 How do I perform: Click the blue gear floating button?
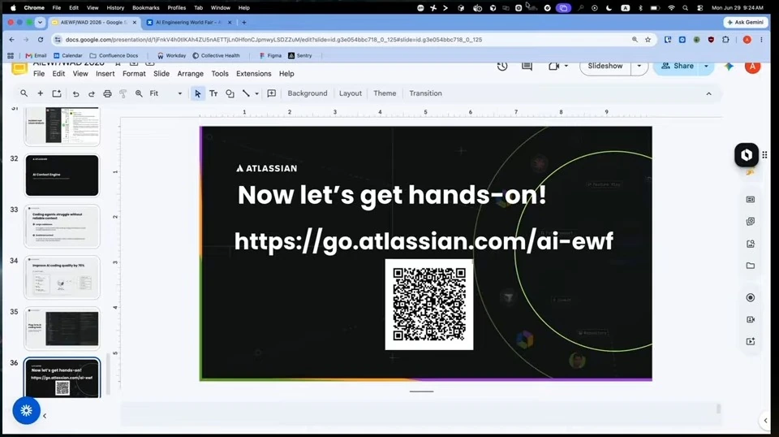[x=26, y=410]
